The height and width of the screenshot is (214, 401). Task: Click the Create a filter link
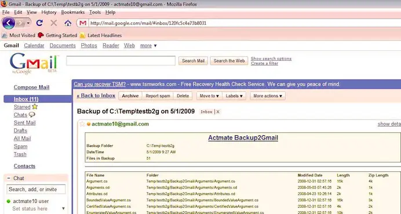coord(264,63)
